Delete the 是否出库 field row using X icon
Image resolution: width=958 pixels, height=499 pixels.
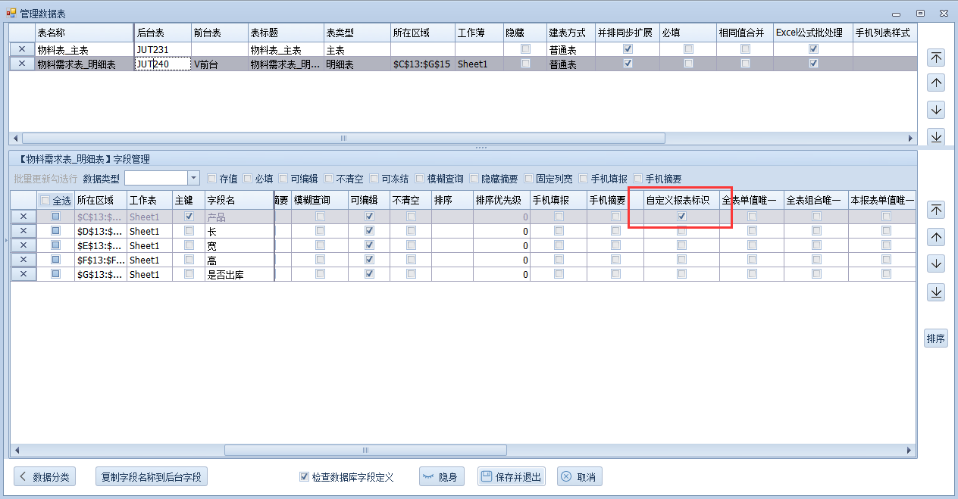[23, 274]
